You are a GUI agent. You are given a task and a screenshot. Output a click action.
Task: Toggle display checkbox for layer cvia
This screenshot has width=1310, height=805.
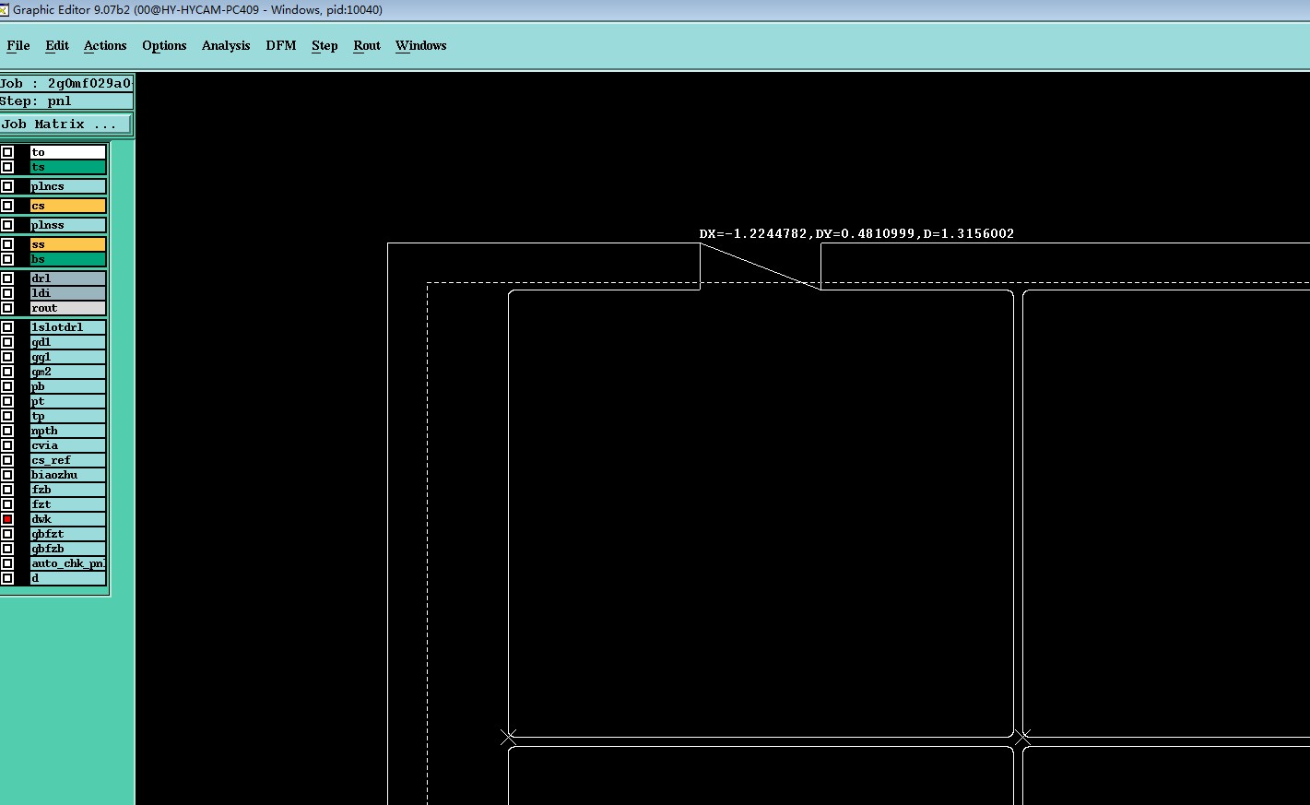tap(7, 445)
